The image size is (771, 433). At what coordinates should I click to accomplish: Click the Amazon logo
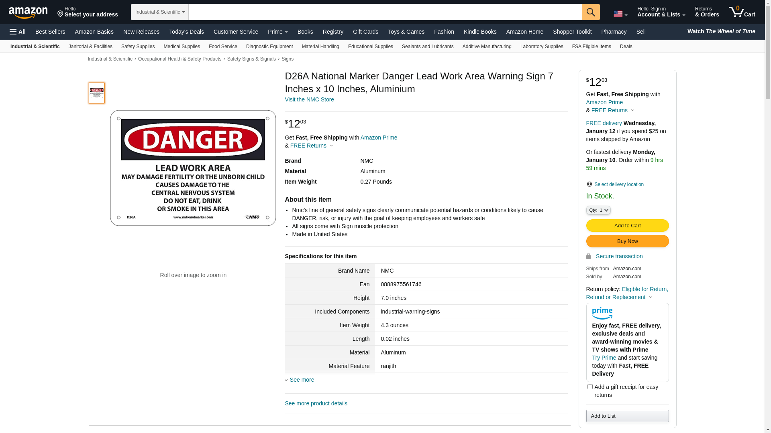point(28,13)
